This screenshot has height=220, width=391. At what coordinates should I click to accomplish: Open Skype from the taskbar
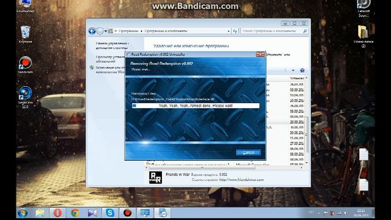click(110, 213)
